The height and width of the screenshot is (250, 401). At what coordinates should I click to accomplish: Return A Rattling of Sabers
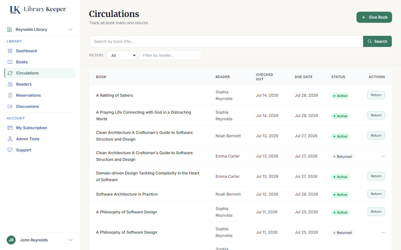pos(376,95)
